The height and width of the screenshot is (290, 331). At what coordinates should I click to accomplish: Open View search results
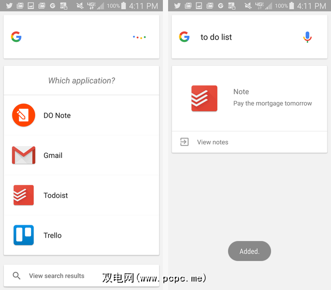[x=82, y=276]
